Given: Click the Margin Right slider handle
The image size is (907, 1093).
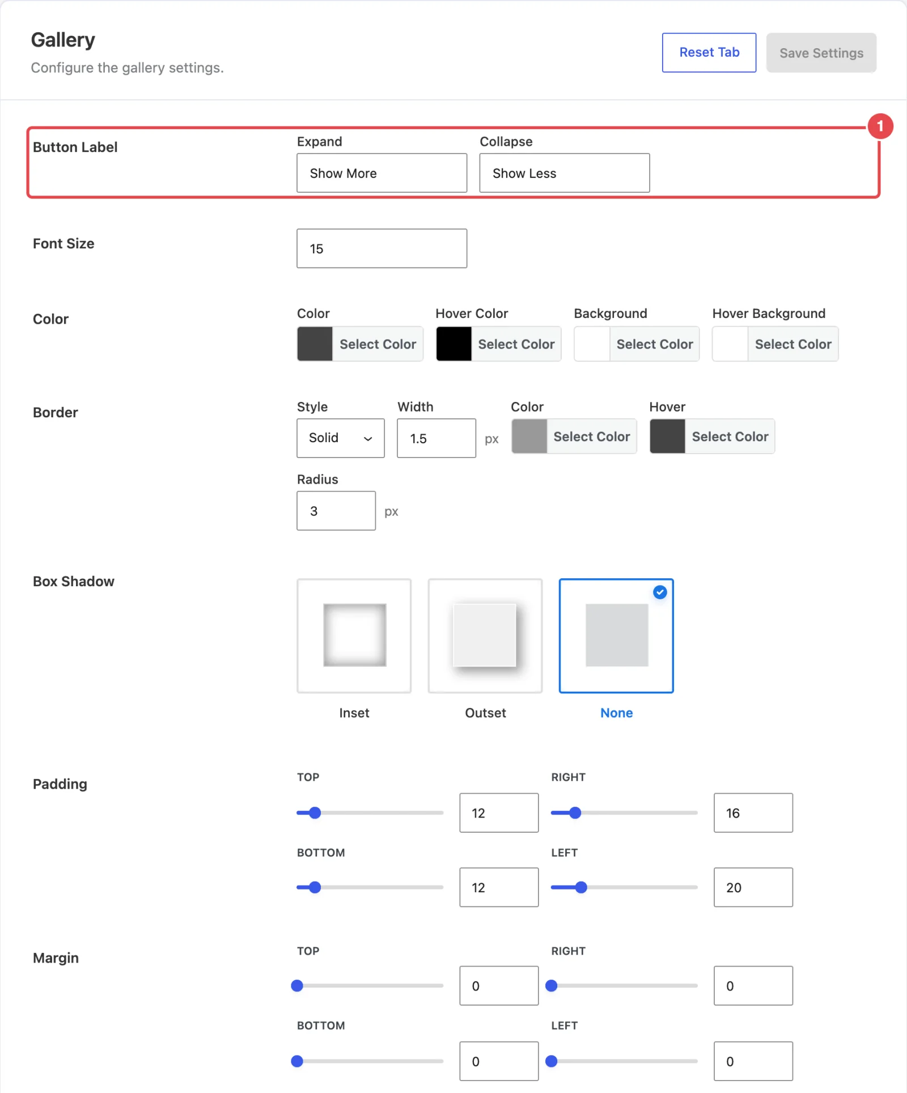Looking at the screenshot, I should 551,986.
